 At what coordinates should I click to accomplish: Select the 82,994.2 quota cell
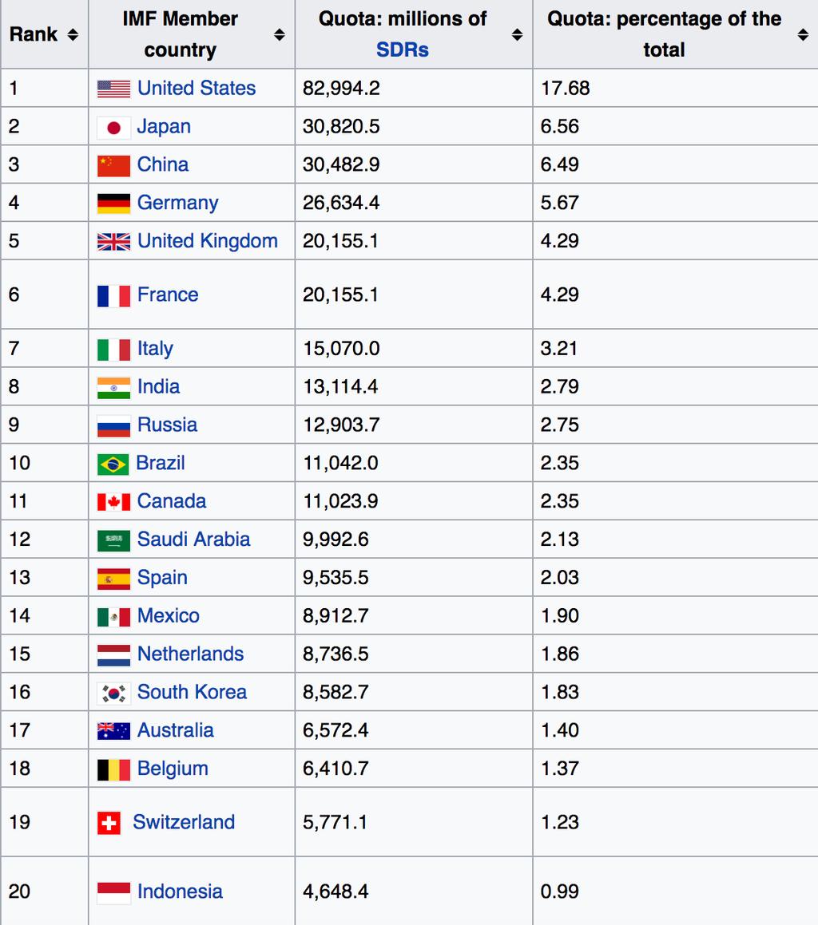[x=414, y=88]
